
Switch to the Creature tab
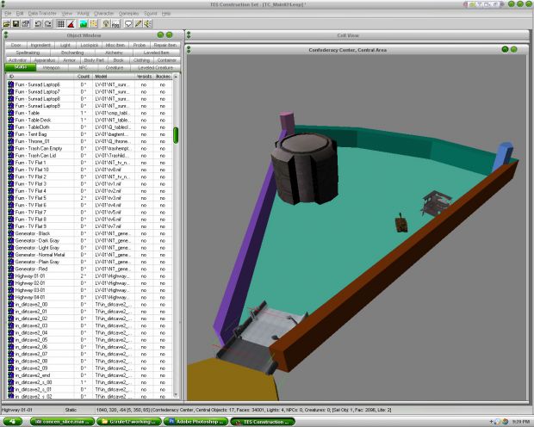point(115,68)
